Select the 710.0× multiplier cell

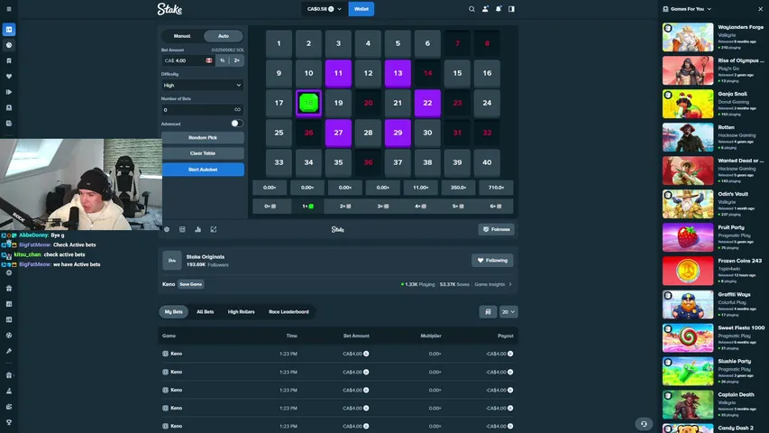click(496, 188)
